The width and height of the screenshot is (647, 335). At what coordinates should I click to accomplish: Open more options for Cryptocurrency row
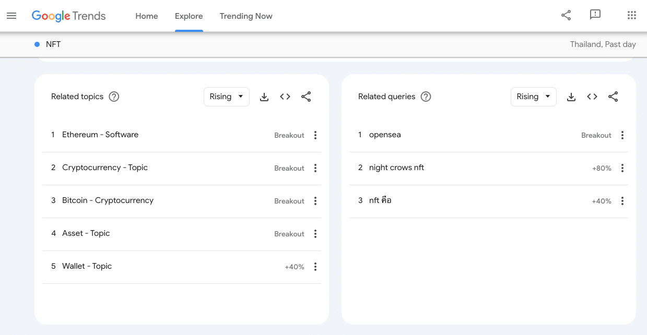[x=315, y=168]
